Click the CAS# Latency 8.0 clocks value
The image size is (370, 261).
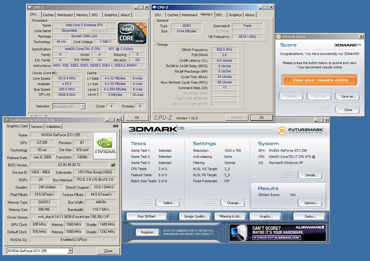pos(224,61)
